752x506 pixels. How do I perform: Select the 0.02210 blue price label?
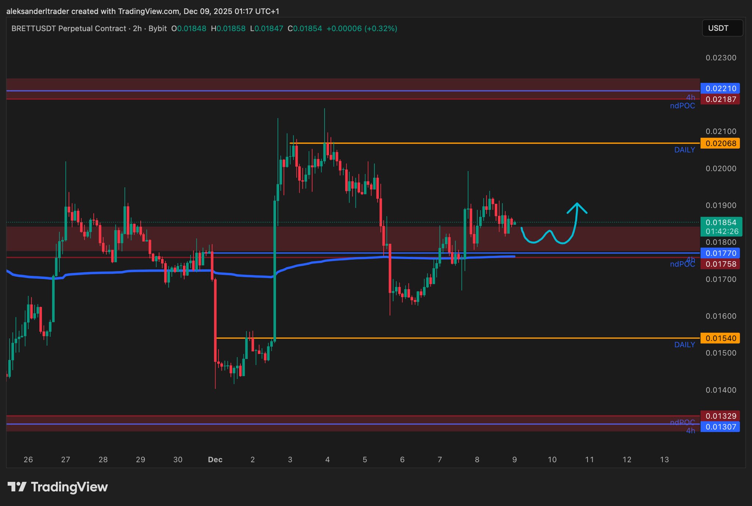coord(720,88)
